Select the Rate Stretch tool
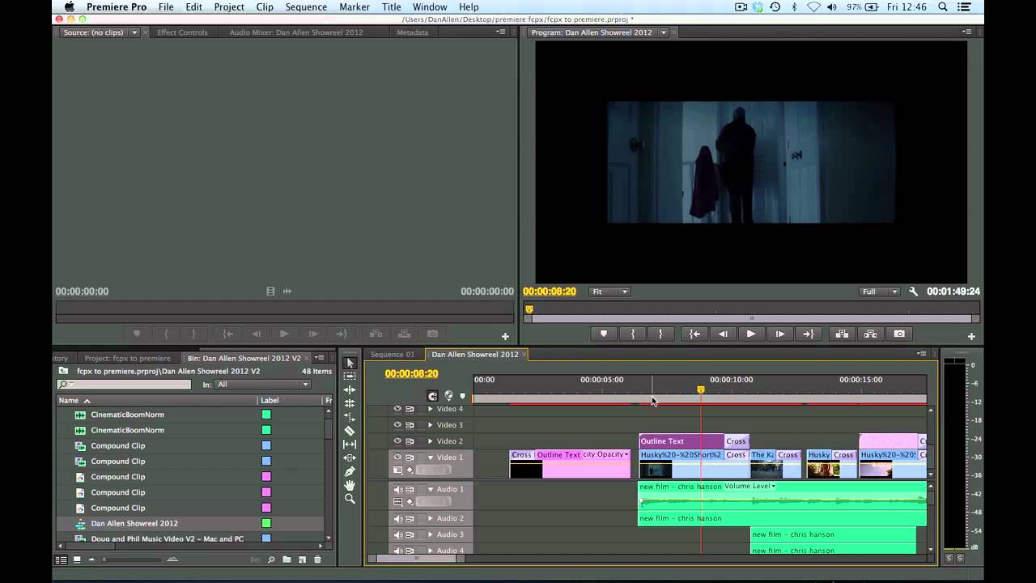The image size is (1036, 583). 350,417
